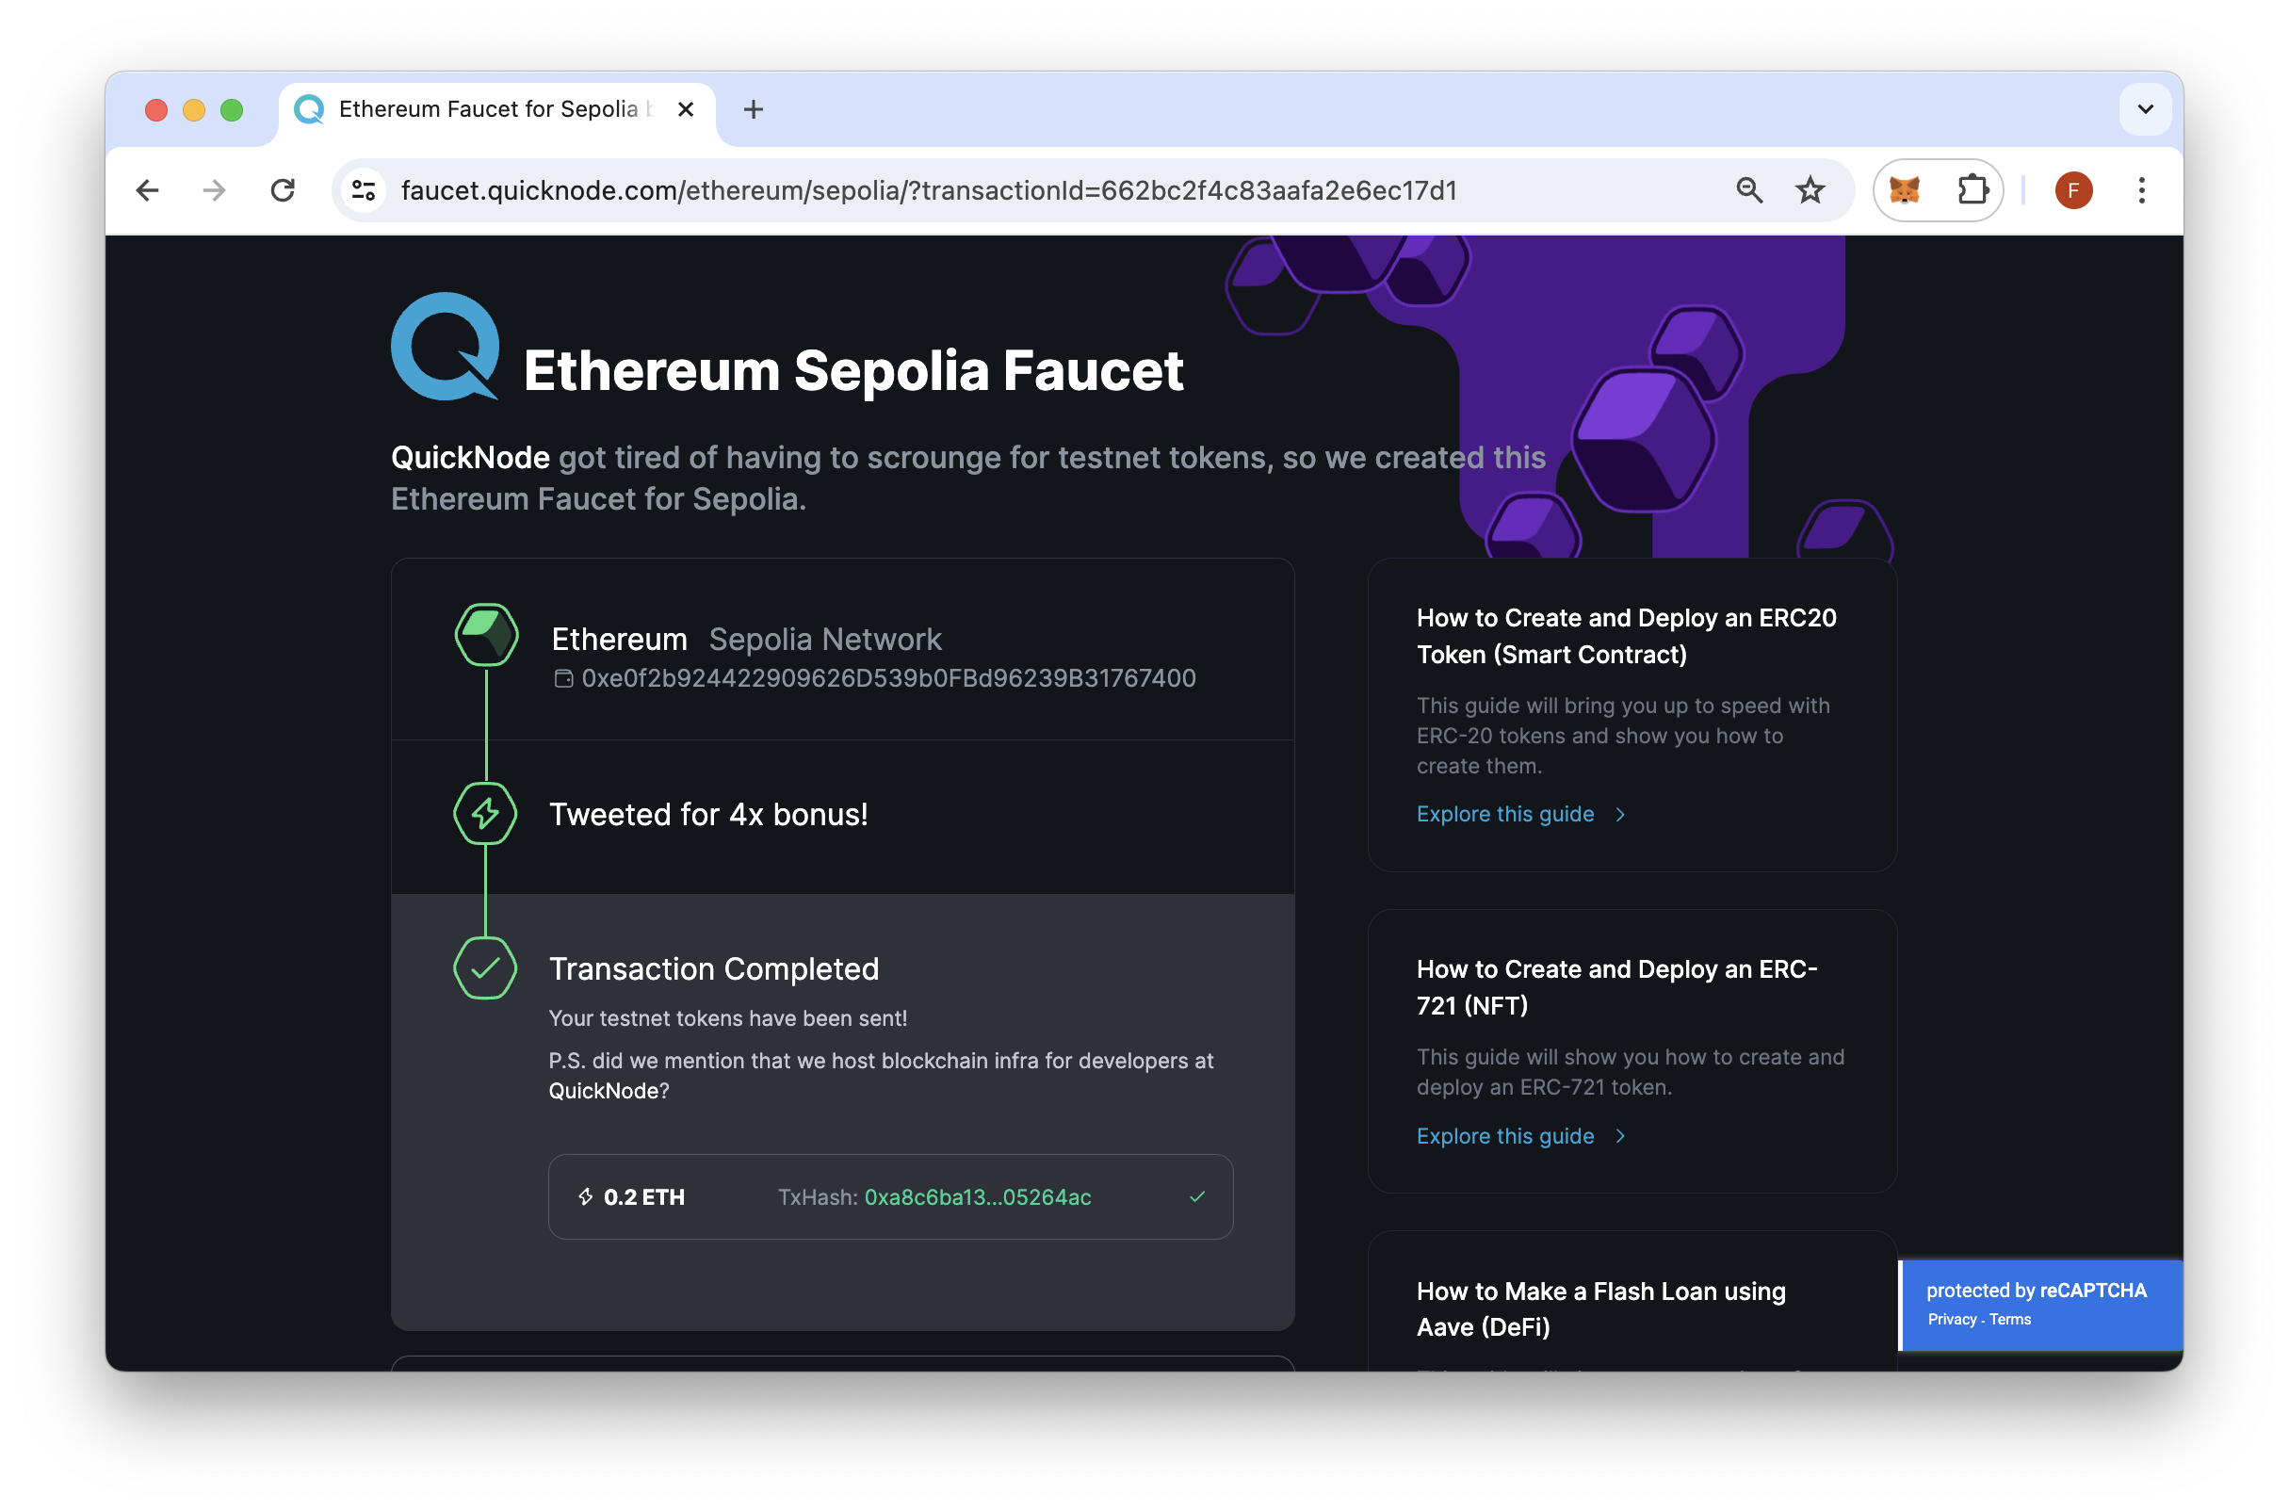
Task: Click the Transaction Completed checkmark circle
Action: [x=485, y=968]
